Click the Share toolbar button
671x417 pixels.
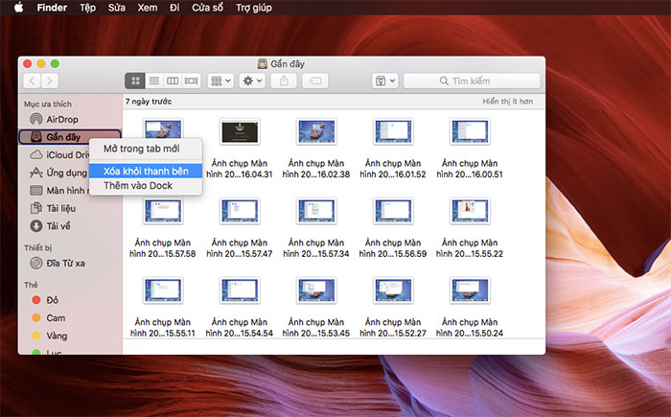284,81
